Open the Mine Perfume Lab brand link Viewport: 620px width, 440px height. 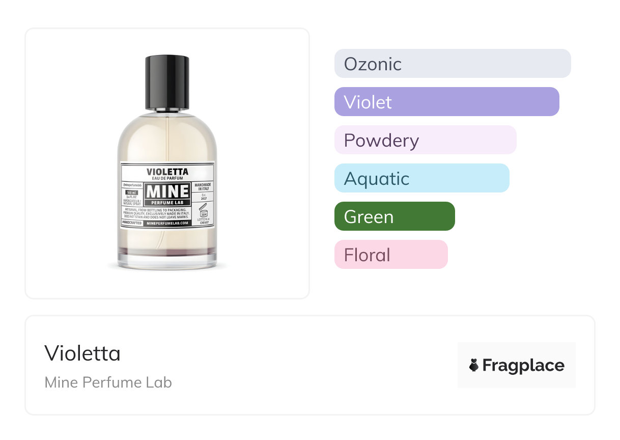[x=108, y=382]
